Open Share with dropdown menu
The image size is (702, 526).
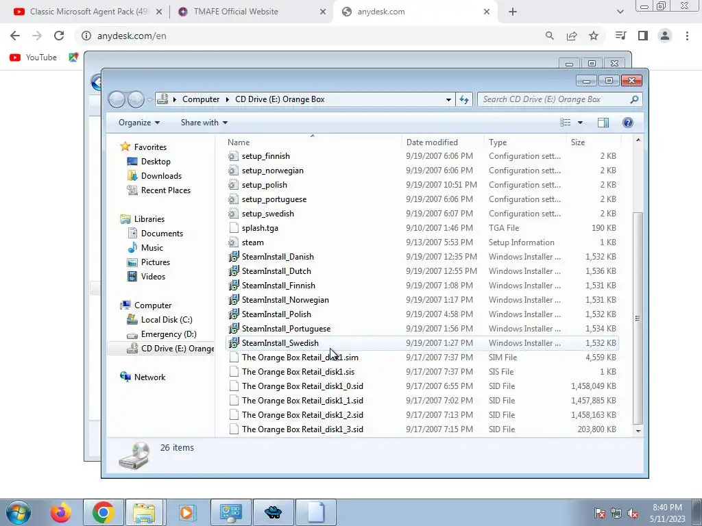[204, 123]
